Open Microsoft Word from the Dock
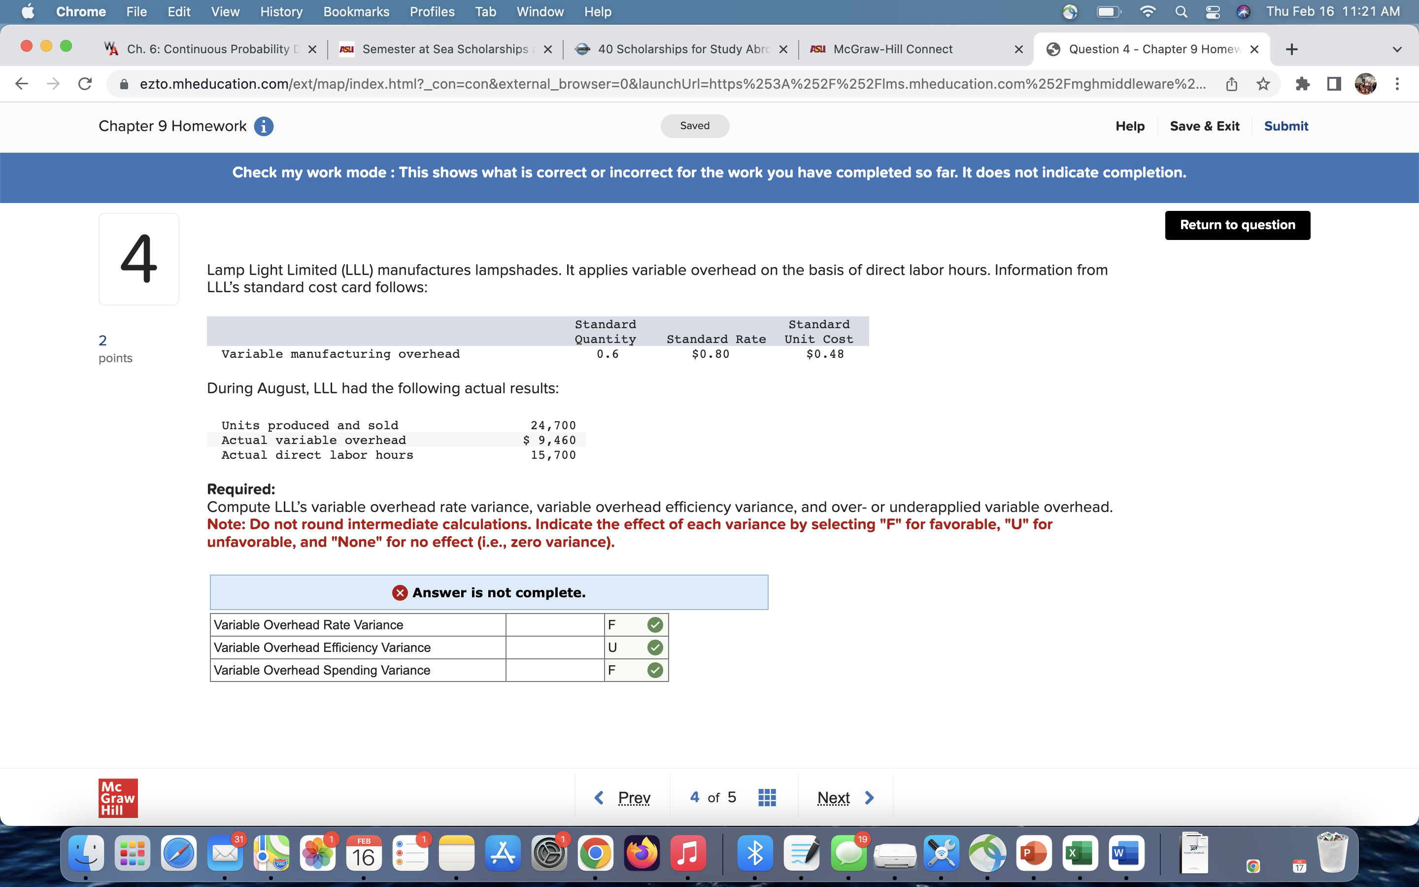The width and height of the screenshot is (1419, 887). (1127, 854)
